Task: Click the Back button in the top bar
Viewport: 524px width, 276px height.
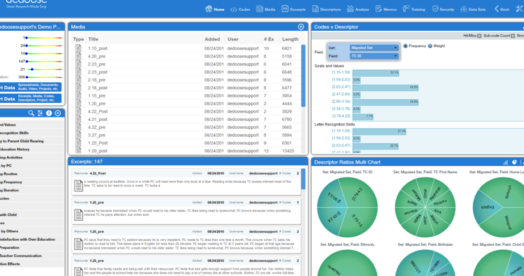Action: click(502, 9)
